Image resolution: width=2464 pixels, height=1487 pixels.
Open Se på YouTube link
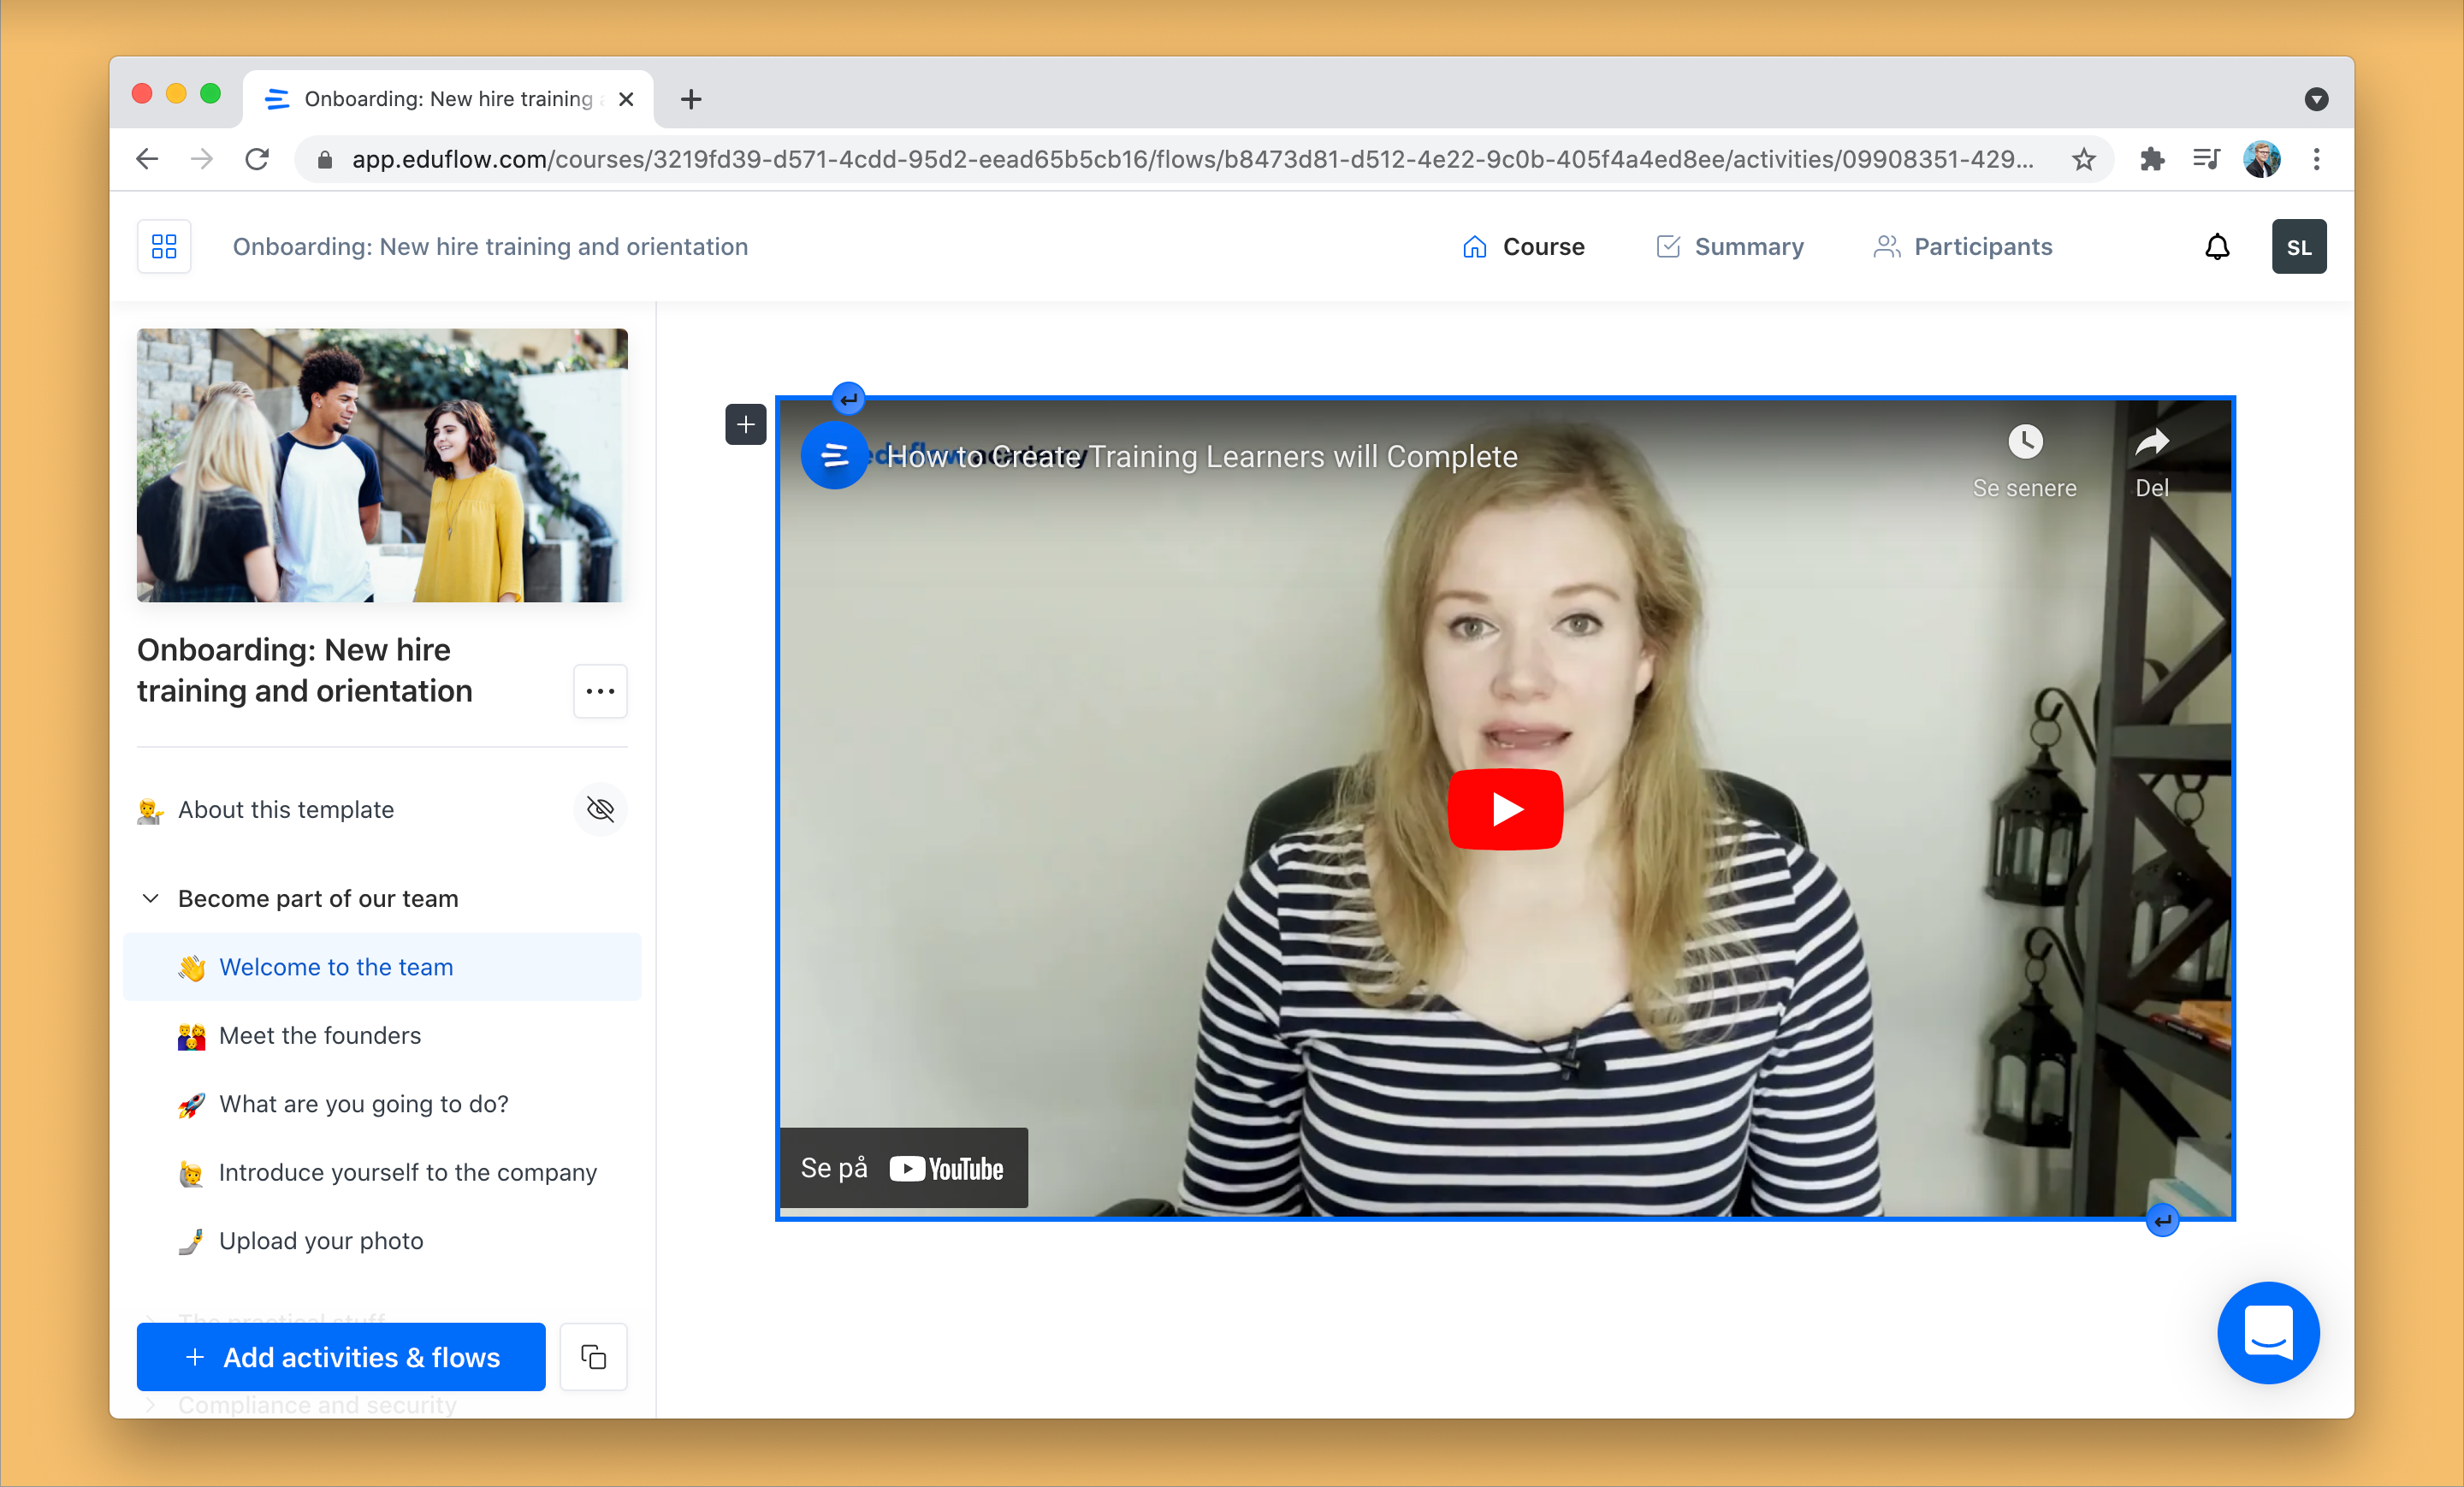(903, 1168)
